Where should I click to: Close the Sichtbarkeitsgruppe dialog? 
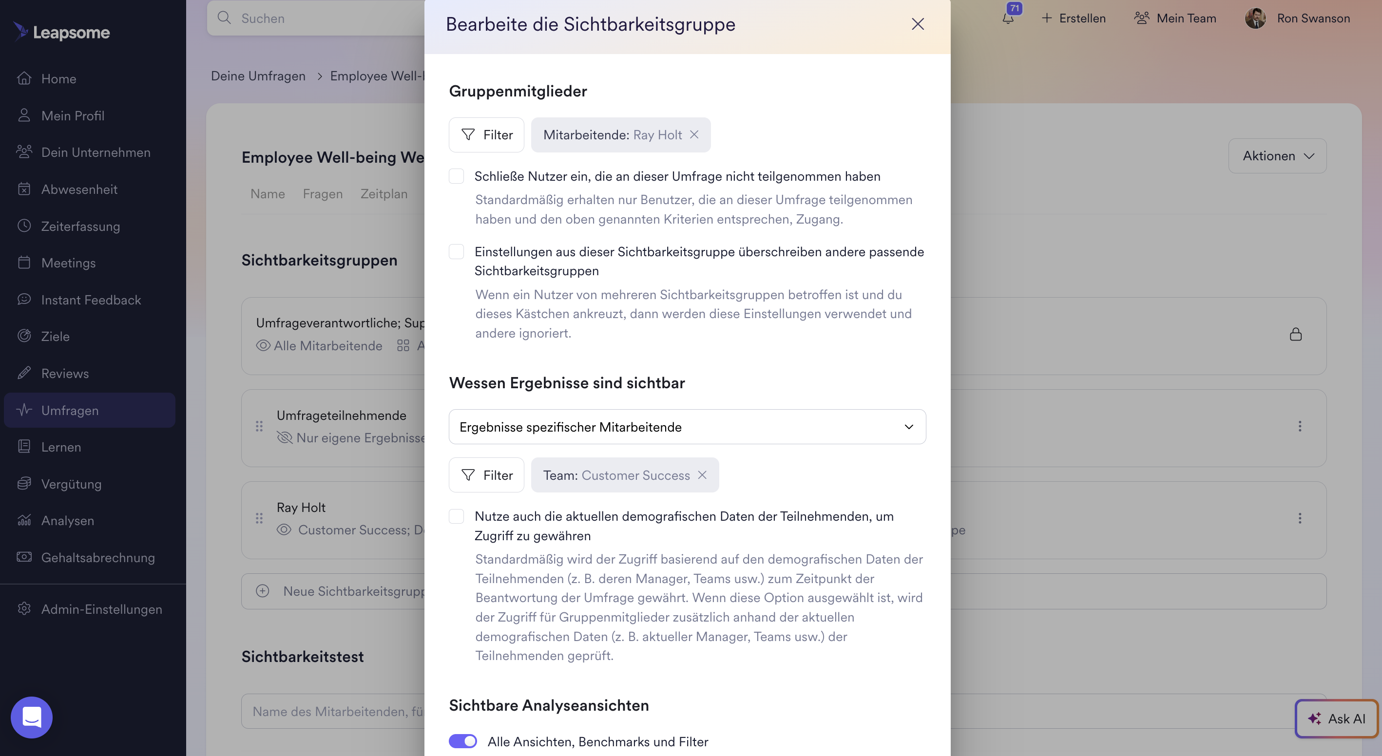[x=918, y=24]
